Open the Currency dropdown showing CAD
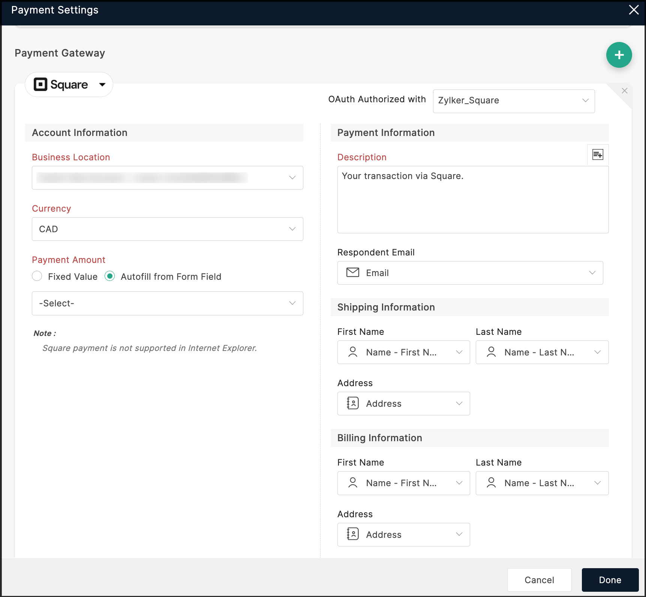This screenshot has width=646, height=597. click(x=167, y=229)
